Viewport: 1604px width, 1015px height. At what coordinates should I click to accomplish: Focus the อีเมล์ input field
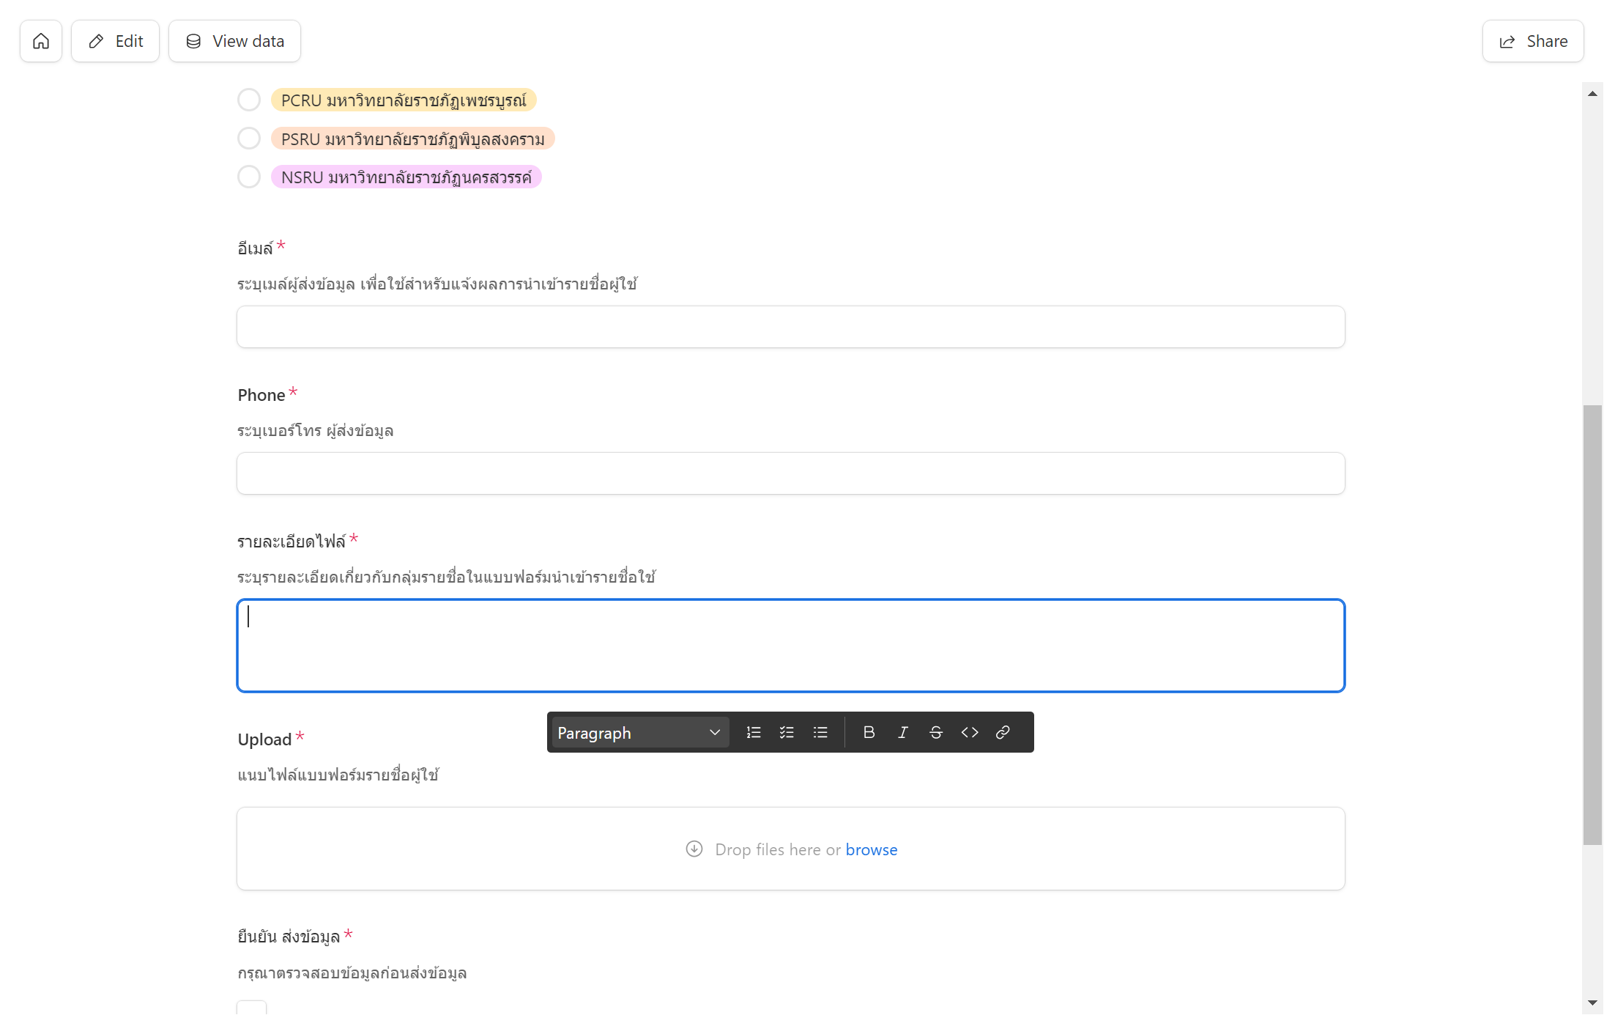coord(791,327)
